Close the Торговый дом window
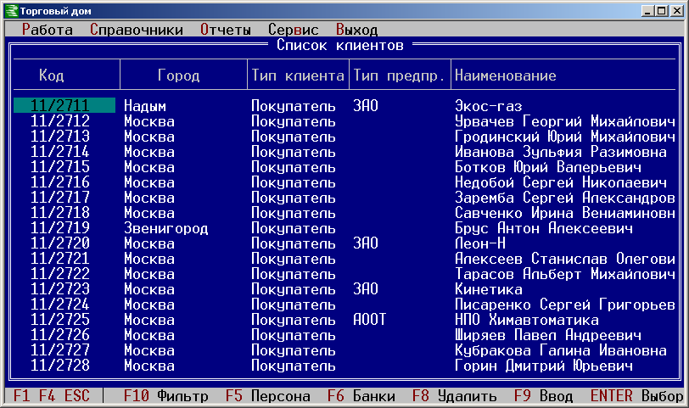This screenshot has height=408, width=689. (677, 11)
